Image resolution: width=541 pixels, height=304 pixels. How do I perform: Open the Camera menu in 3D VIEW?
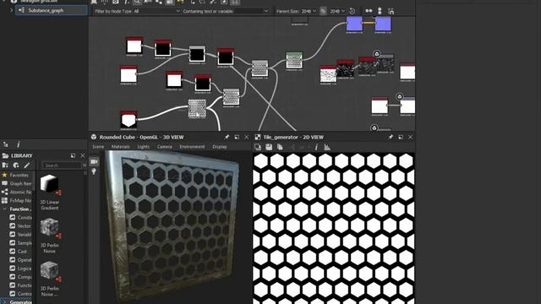click(165, 146)
